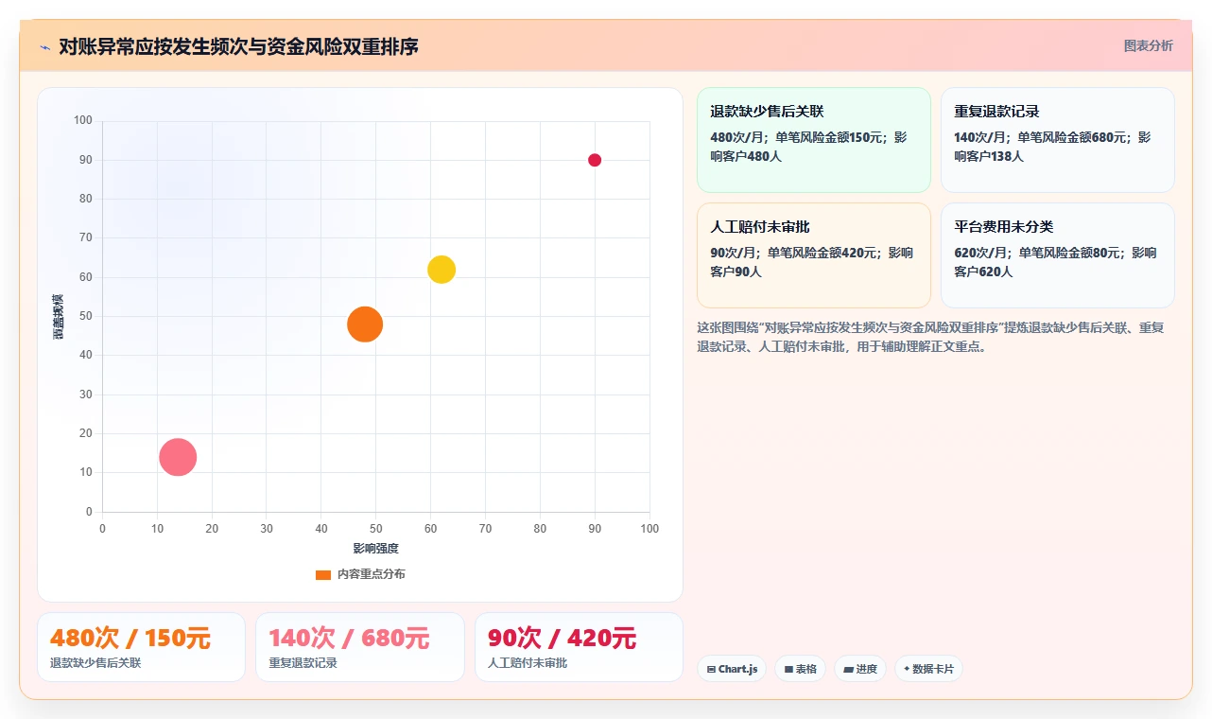Click the label 重复退款记录 under 140次

[x=303, y=663]
